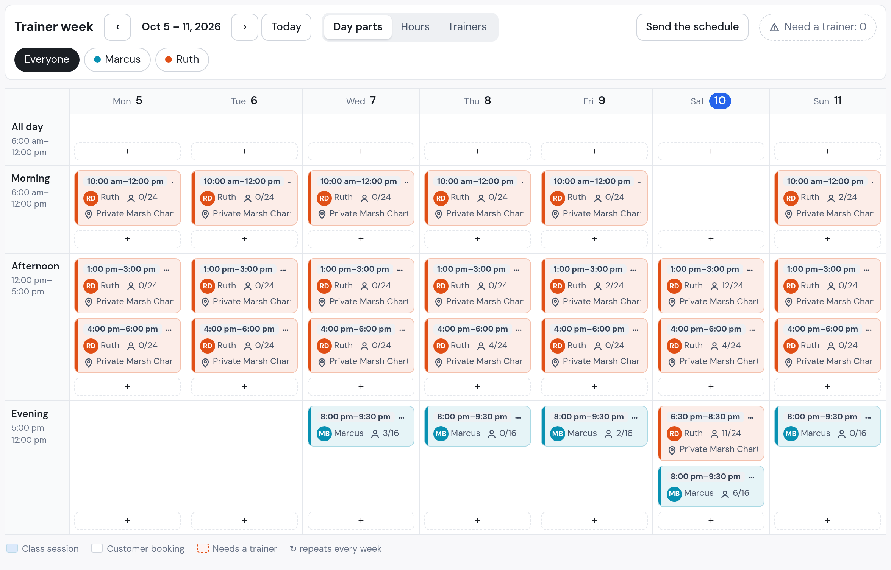Click the Oct 5 – 11, 2026 date range
This screenshot has width=891, height=570.
[x=181, y=27]
